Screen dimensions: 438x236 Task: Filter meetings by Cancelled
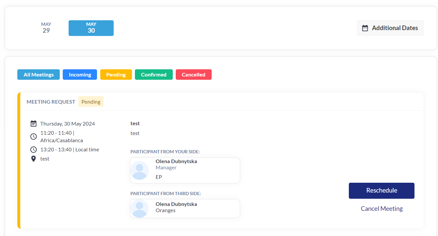pos(193,75)
